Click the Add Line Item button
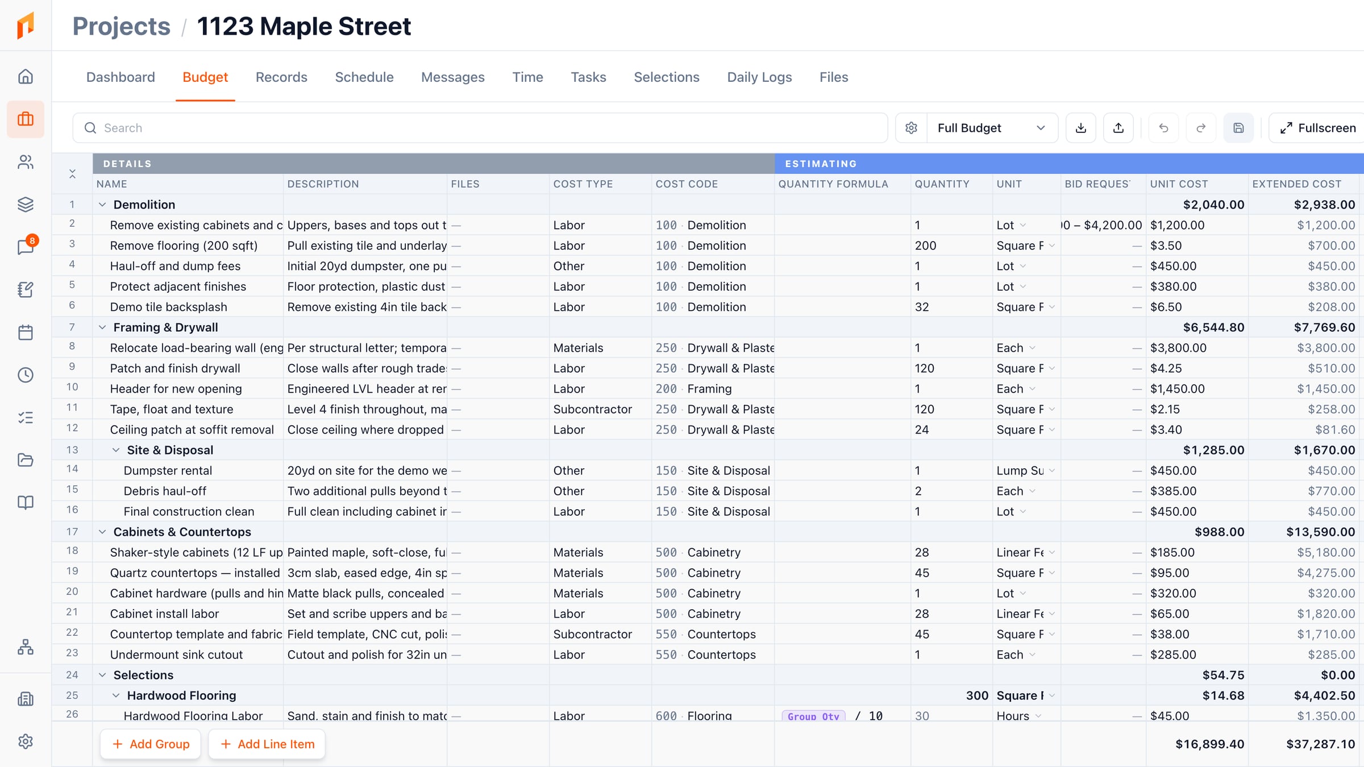The height and width of the screenshot is (767, 1364). click(x=267, y=744)
